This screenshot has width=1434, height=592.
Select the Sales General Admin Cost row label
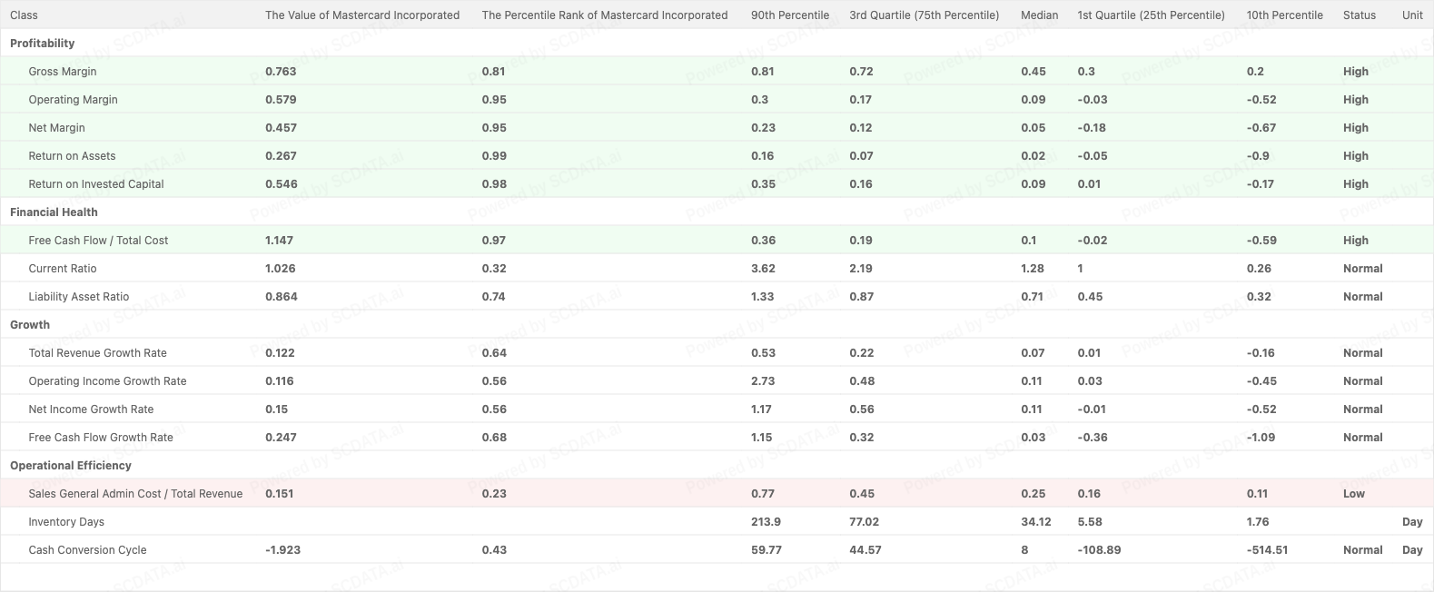click(x=135, y=494)
